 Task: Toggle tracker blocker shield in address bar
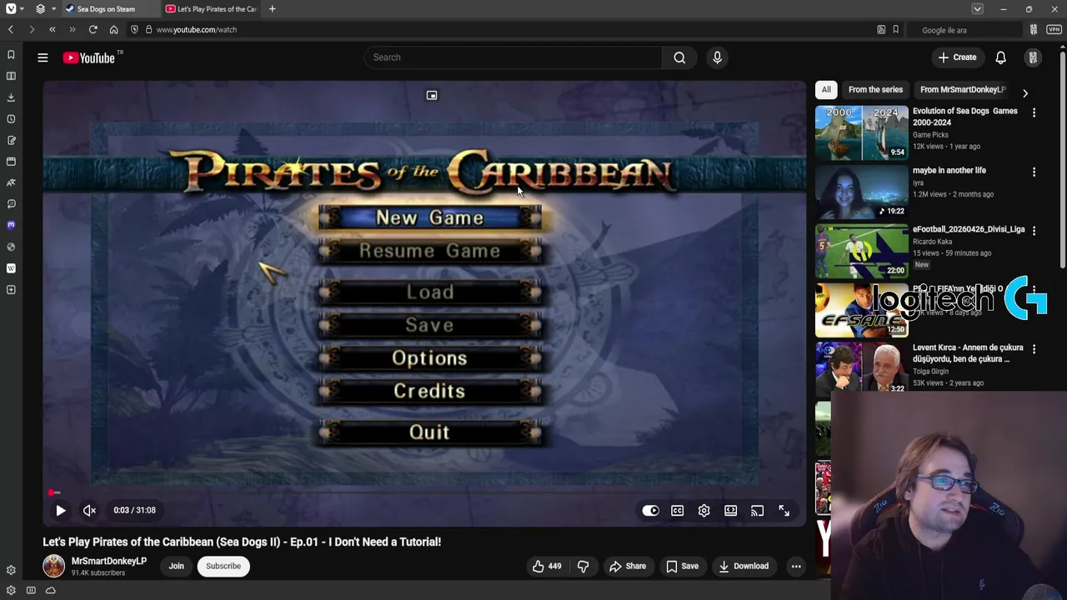coord(134,29)
